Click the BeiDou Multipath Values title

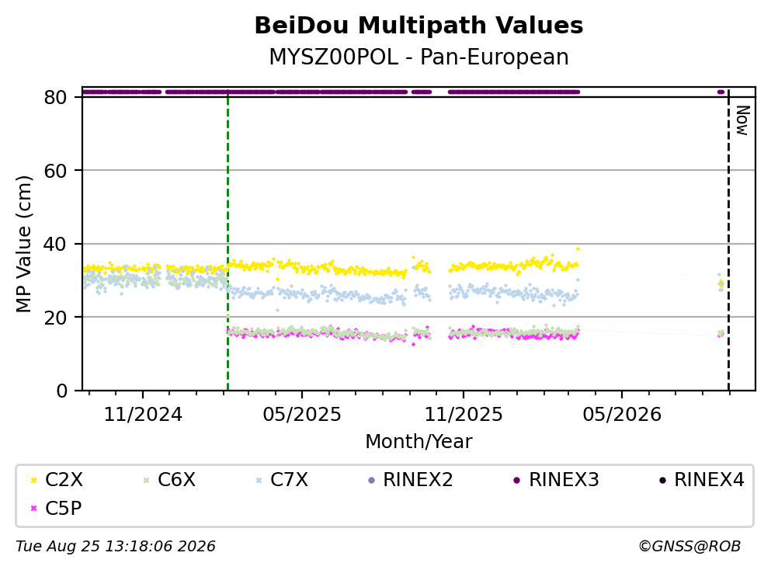coord(418,26)
